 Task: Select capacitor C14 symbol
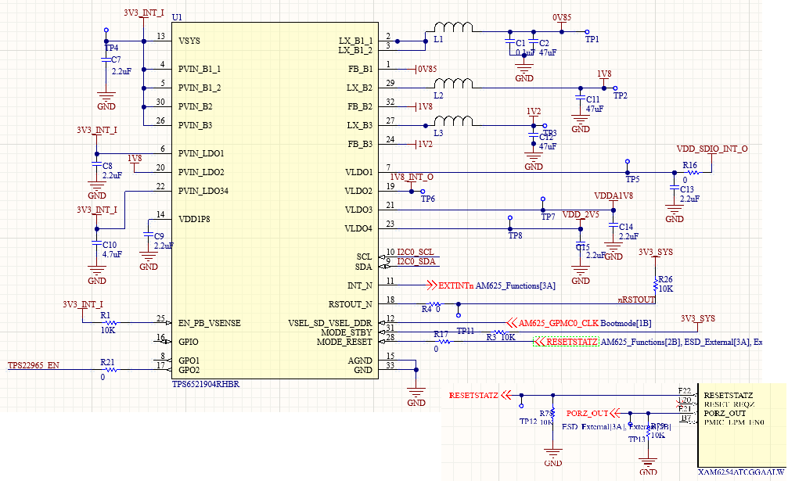click(613, 225)
